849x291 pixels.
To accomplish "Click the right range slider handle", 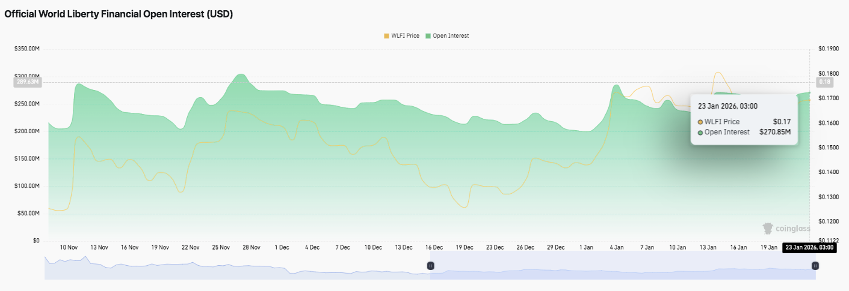I will 815,265.
